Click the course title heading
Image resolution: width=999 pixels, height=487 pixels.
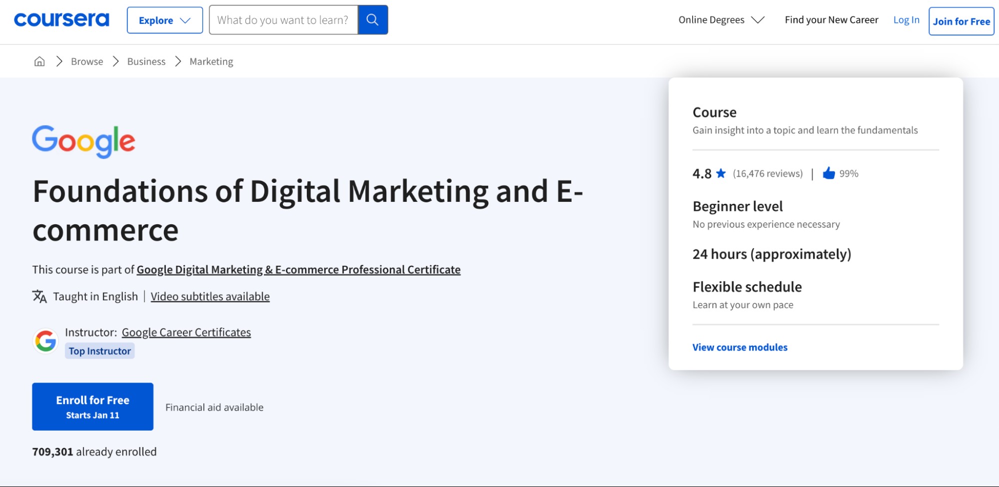pos(308,210)
